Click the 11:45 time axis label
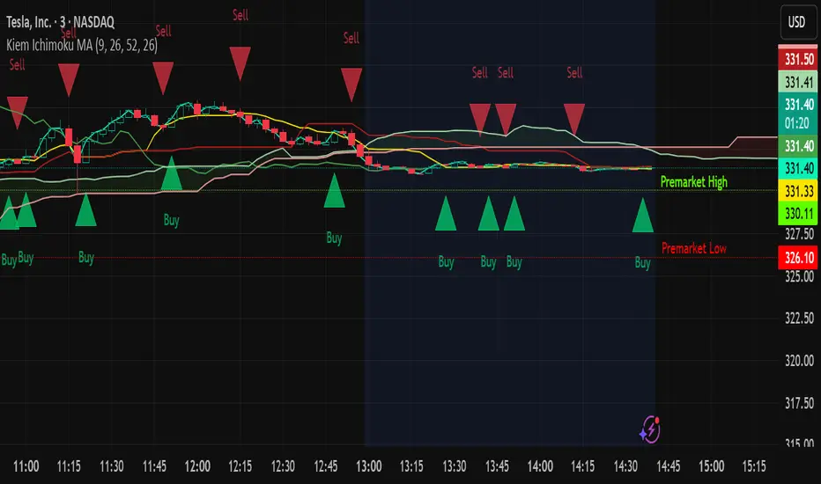Image resolution: width=821 pixels, height=484 pixels. coord(154,466)
